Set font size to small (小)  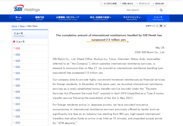(x=157, y=26)
